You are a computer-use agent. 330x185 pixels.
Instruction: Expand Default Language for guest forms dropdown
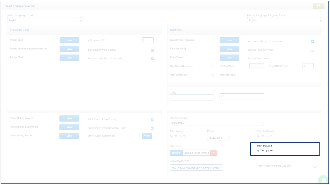click(284, 20)
